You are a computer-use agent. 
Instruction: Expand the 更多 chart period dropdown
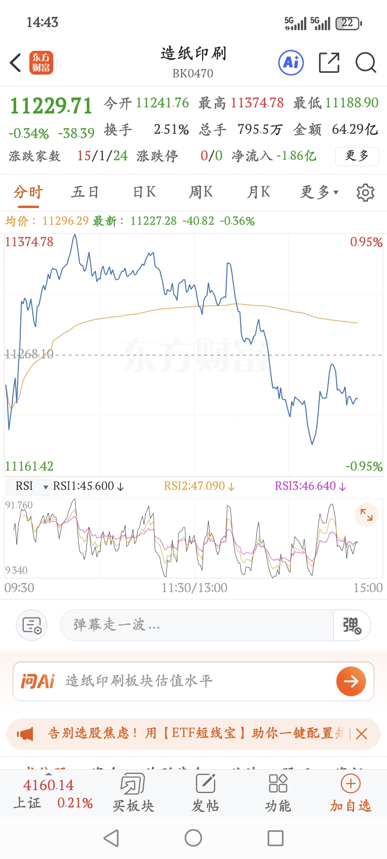pos(319,193)
